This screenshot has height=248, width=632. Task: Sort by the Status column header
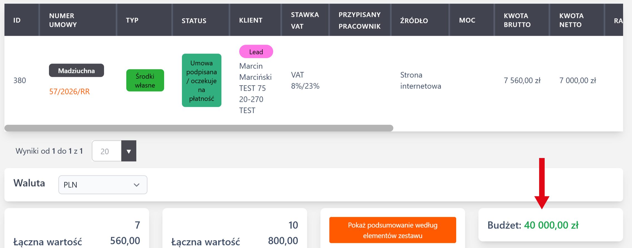194,21
